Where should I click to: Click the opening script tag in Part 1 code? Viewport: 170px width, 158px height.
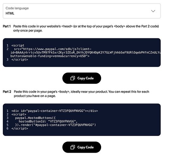18,46
